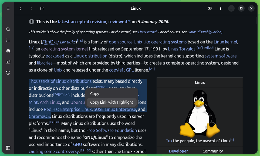Select Copy Link with Highlight
This screenshot has width=260, height=156.
click(112, 102)
